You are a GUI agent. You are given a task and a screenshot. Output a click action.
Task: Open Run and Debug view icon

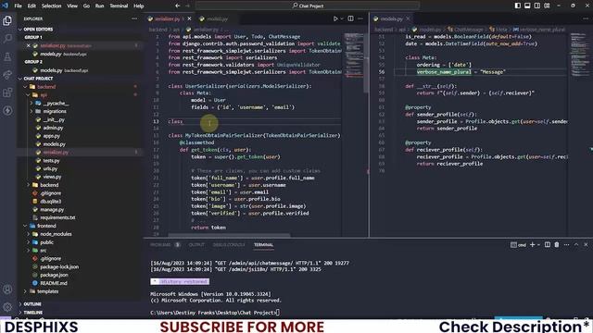[x=7, y=75]
